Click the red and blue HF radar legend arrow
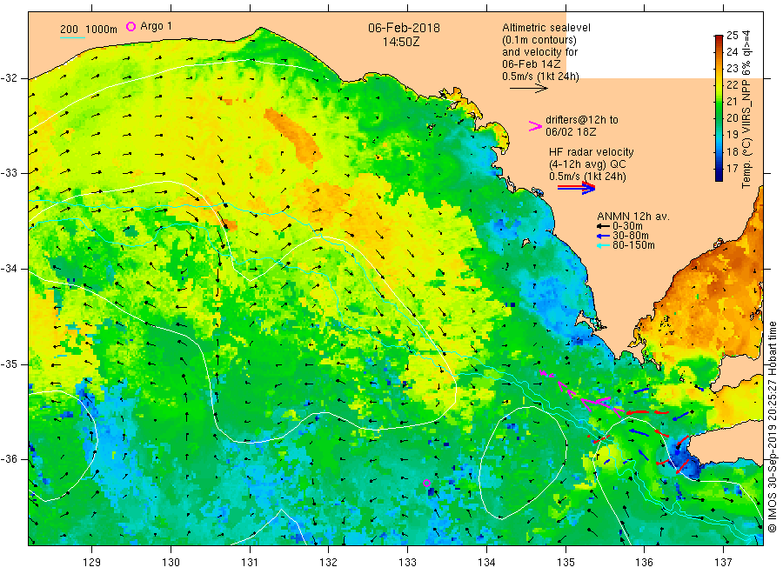Viewport: 783px width, 574px height. coord(576,188)
